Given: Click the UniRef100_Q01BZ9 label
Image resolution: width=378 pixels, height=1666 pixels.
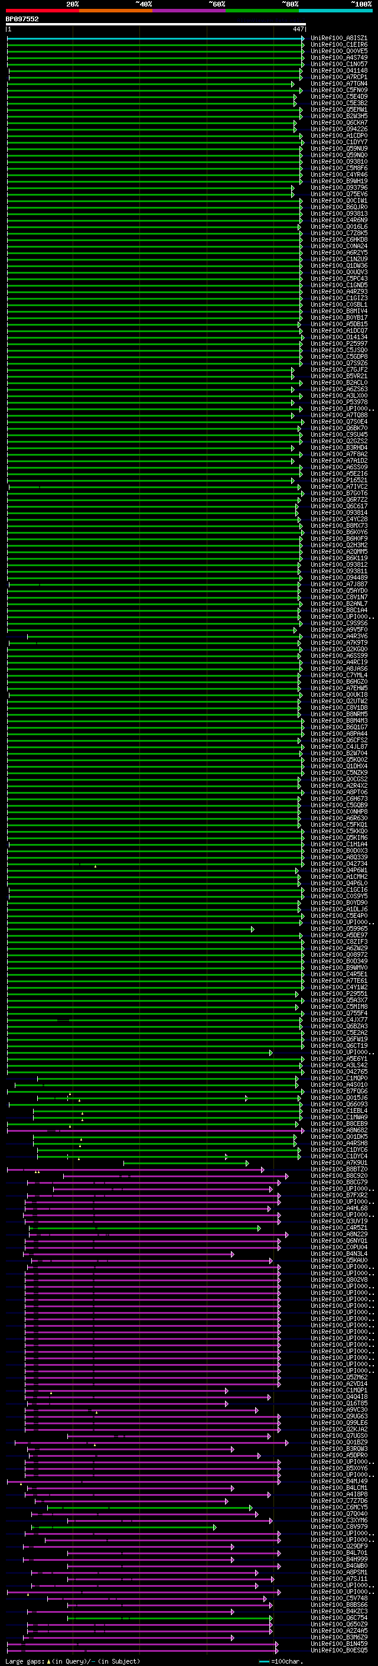Looking at the screenshot, I should click(339, 1442).
